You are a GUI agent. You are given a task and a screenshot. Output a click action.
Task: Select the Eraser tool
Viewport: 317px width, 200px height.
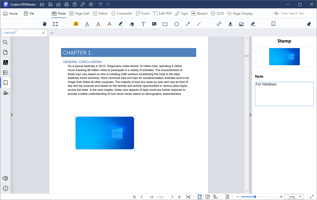coord(132,24)
